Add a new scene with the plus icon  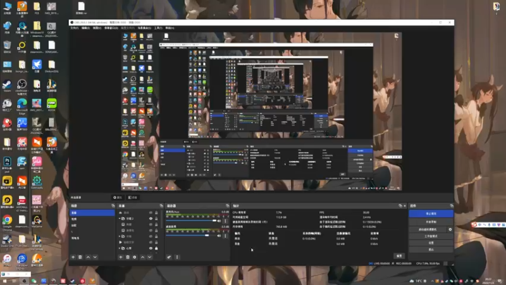73,257
